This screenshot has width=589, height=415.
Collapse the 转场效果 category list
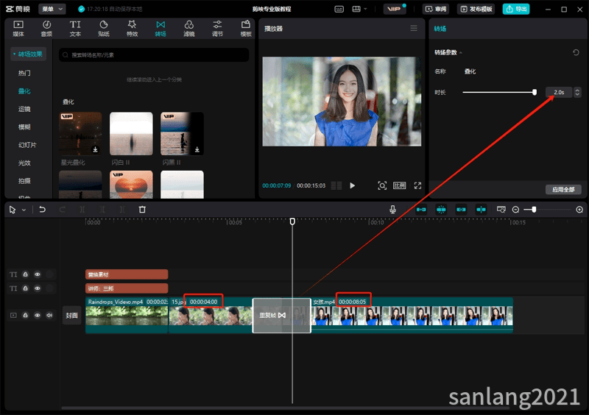[x=29, y=54]
